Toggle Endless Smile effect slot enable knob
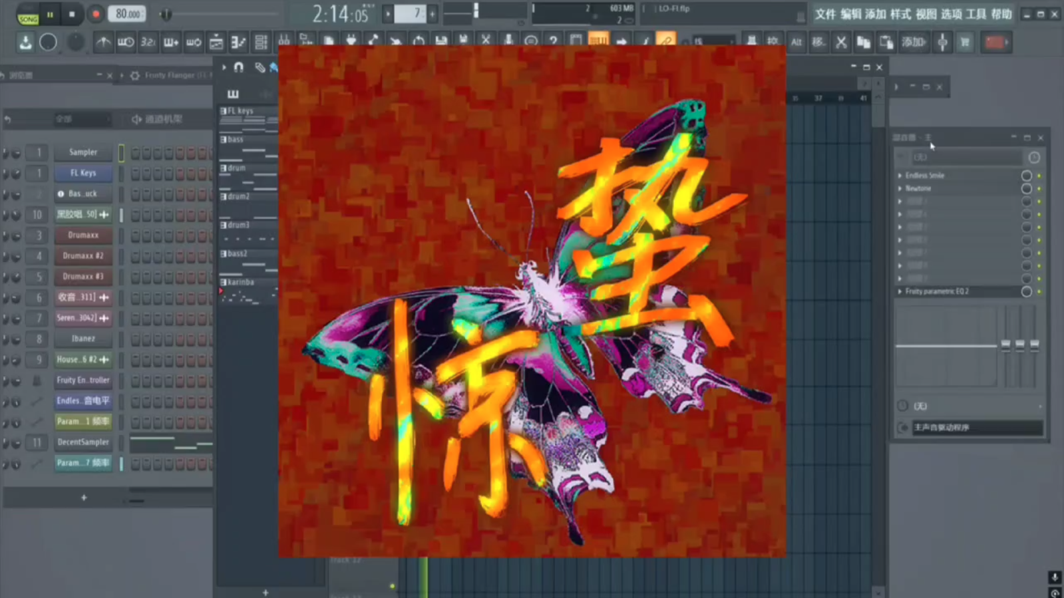The width and height of the screenshot is (1064, 598). click(1026, 176)
